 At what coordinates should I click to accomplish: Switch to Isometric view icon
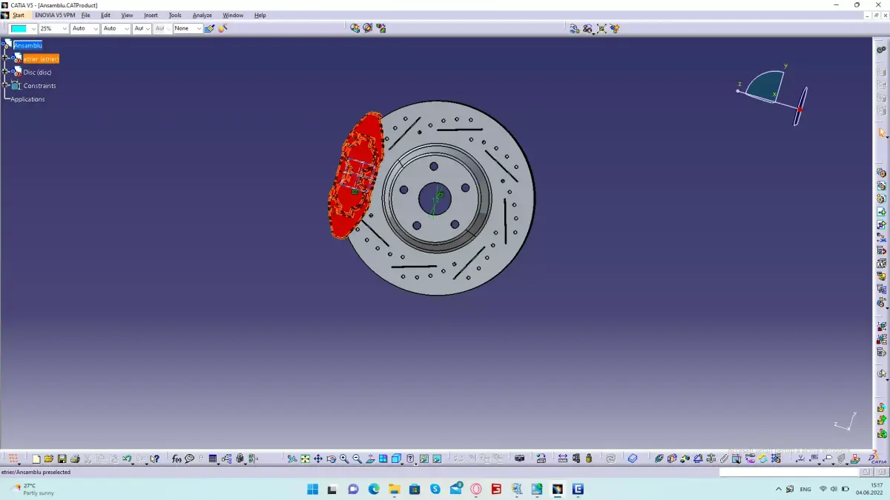click(396, 458)
